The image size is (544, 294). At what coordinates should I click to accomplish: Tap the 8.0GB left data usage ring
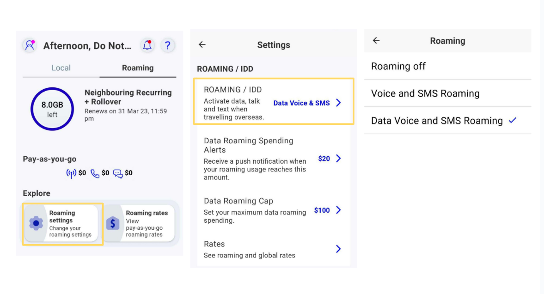point(52,109)
